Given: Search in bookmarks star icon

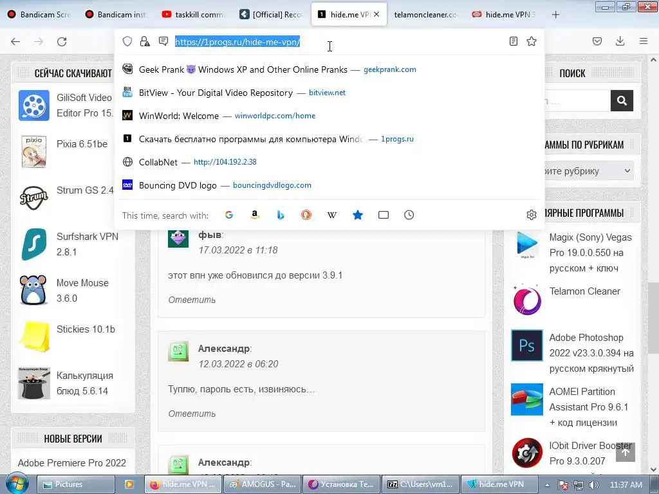Looking at the screenshot, I should click(x=358, y=215).
